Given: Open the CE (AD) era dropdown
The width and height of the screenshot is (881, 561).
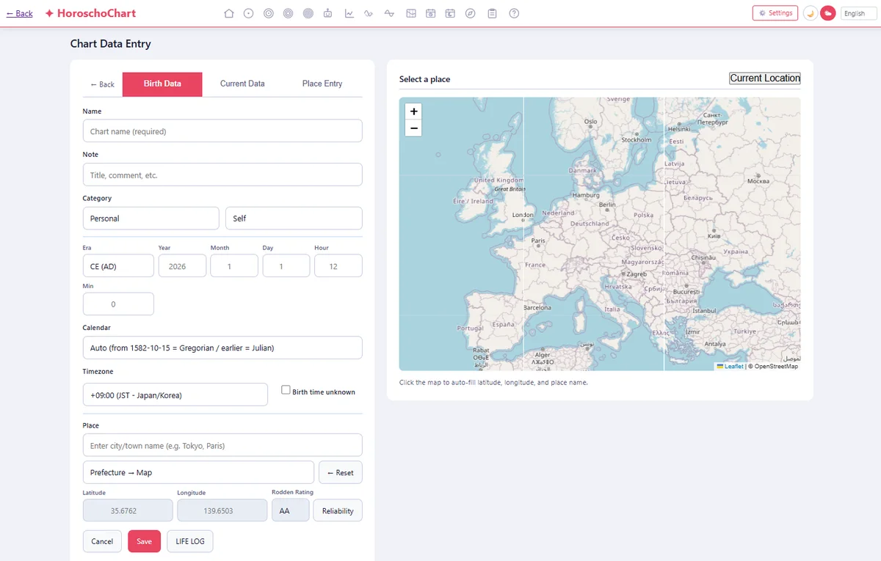Looking at the screenshot, I should [118, 266].
